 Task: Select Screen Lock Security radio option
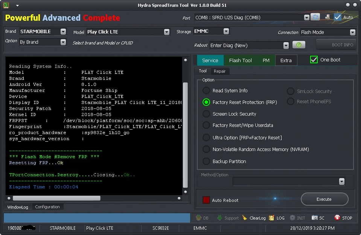click(206, 114)
